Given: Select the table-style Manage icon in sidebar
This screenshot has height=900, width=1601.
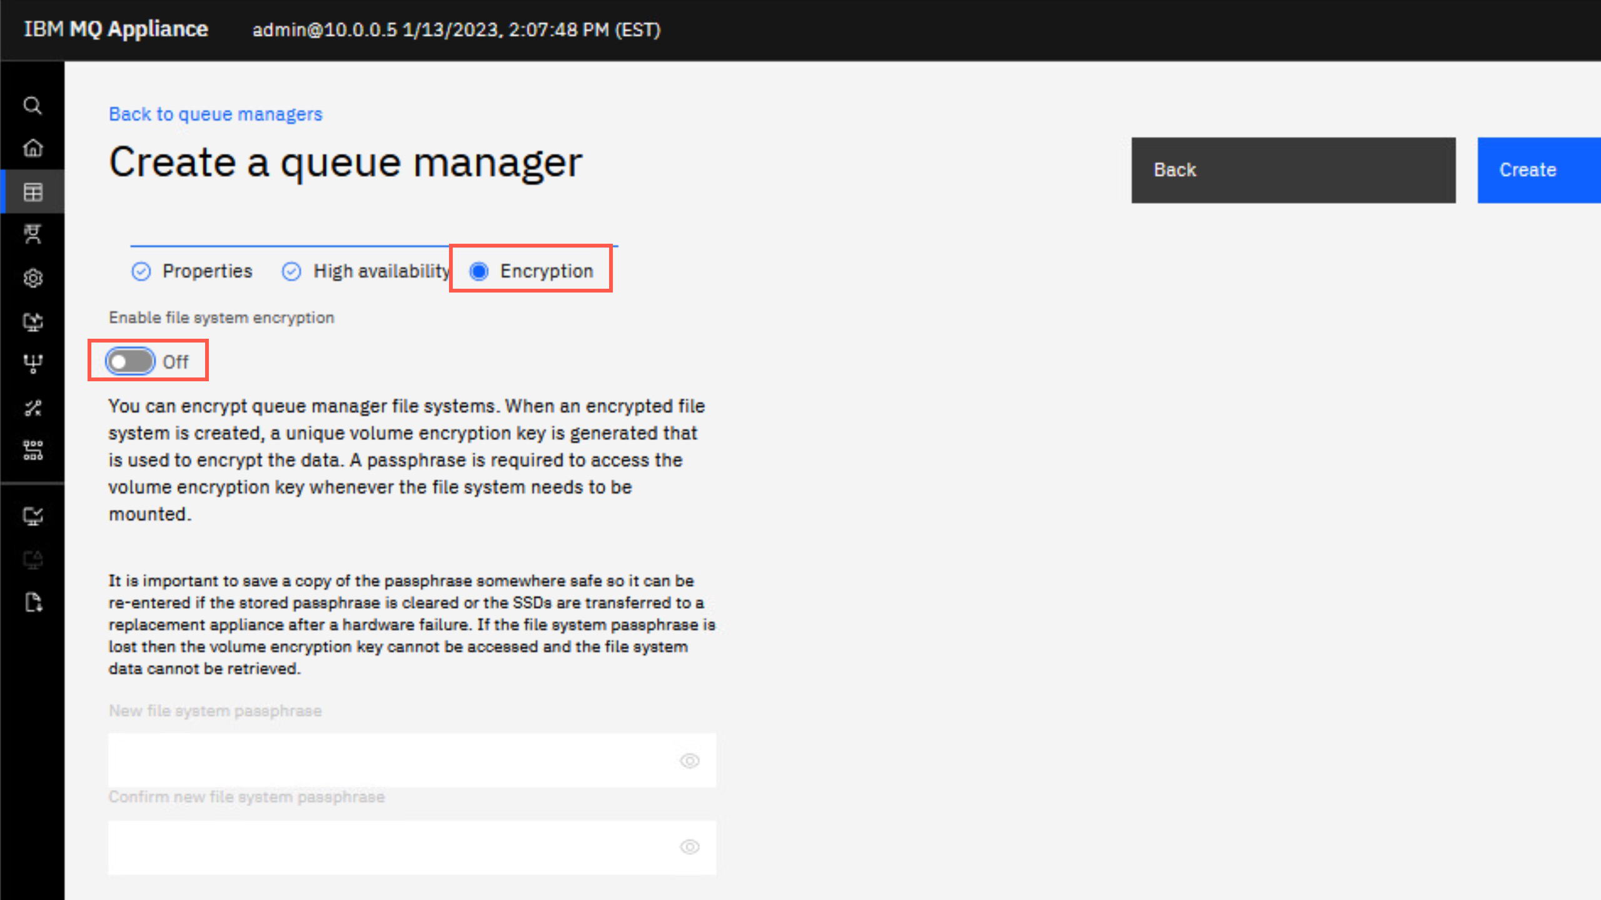Looking at the screenshot, I should (x=33, y=192).
